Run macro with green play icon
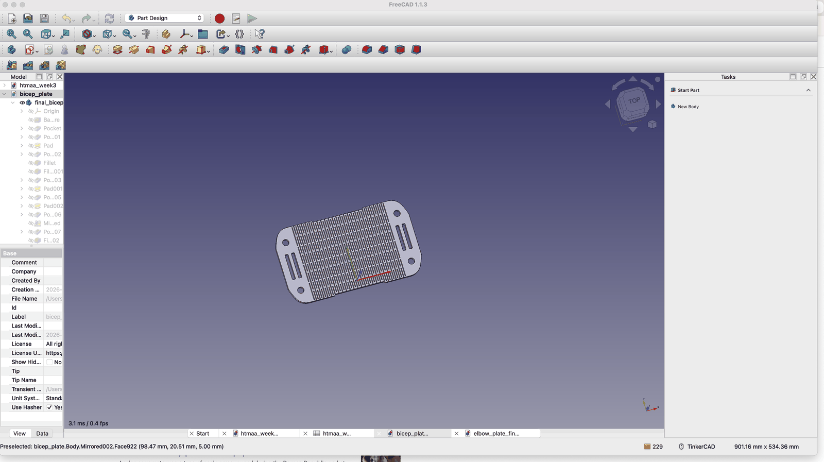The image size is (824, 462). tap(252, 19)
